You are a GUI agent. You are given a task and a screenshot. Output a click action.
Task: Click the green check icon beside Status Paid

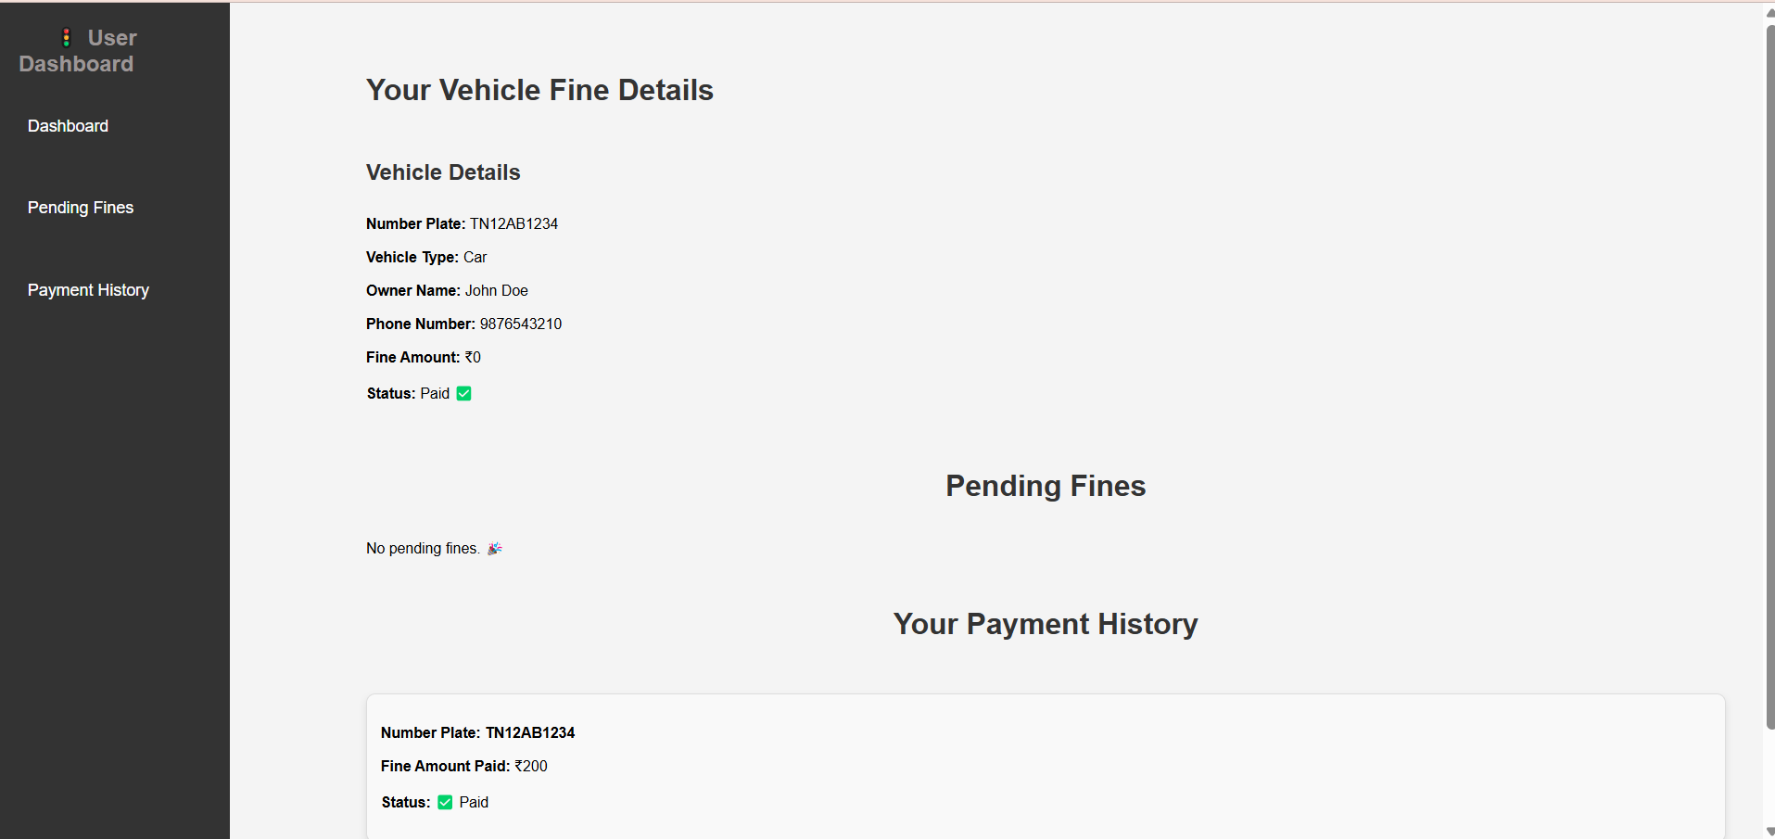click(x=464, y=393)
